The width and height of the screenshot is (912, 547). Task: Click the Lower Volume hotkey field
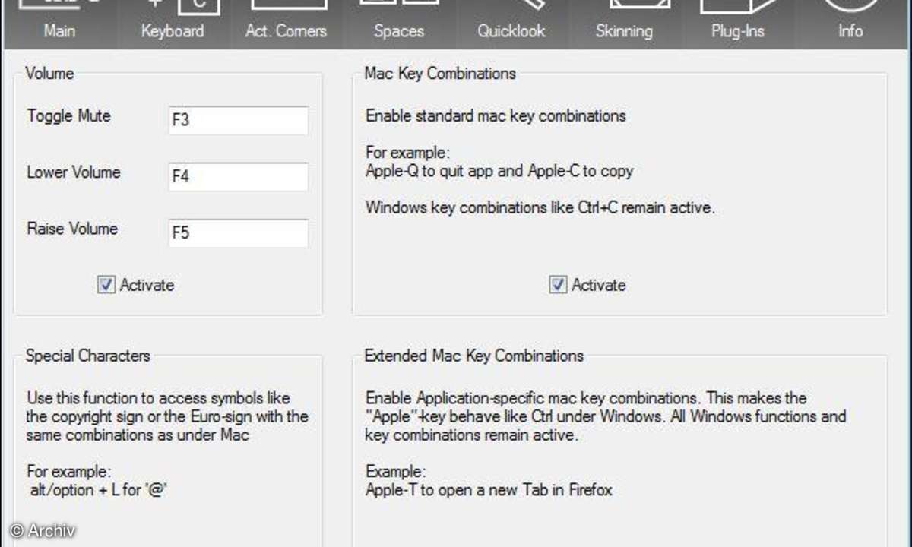pyautogui.click(x=239, y=176)
